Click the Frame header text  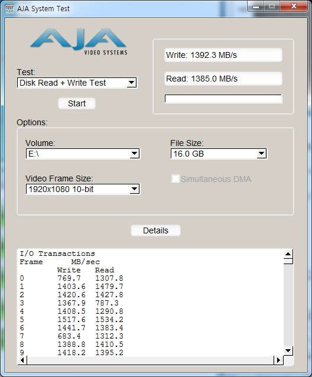coord(31,262)
